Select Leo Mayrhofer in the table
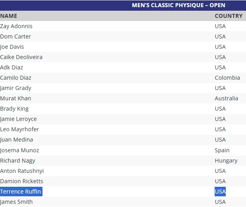Image resolution: width=246 pixels, height=207 pixels. pyautogui.click(x=19, y=129)
